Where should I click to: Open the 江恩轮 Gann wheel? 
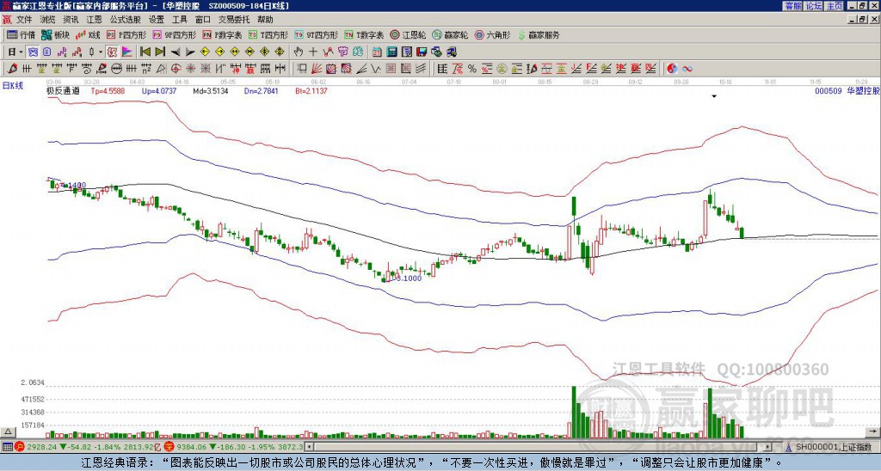pos(408,34)
